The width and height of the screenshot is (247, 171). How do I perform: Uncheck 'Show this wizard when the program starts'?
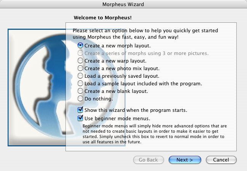tap(80, 110)
